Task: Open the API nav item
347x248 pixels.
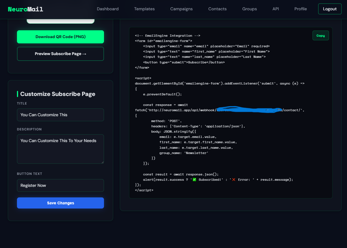Action: pyautogui.click(x=276, y=9)
